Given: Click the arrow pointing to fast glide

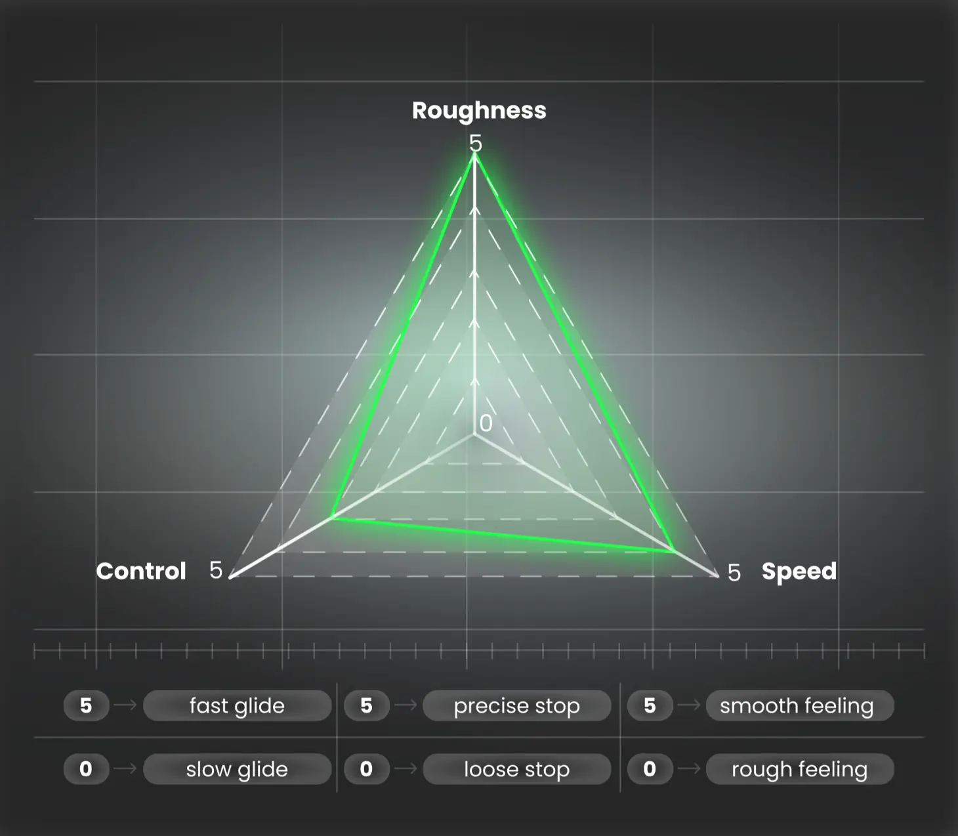Looking at the screenshot, I should (x=125, y=705).
